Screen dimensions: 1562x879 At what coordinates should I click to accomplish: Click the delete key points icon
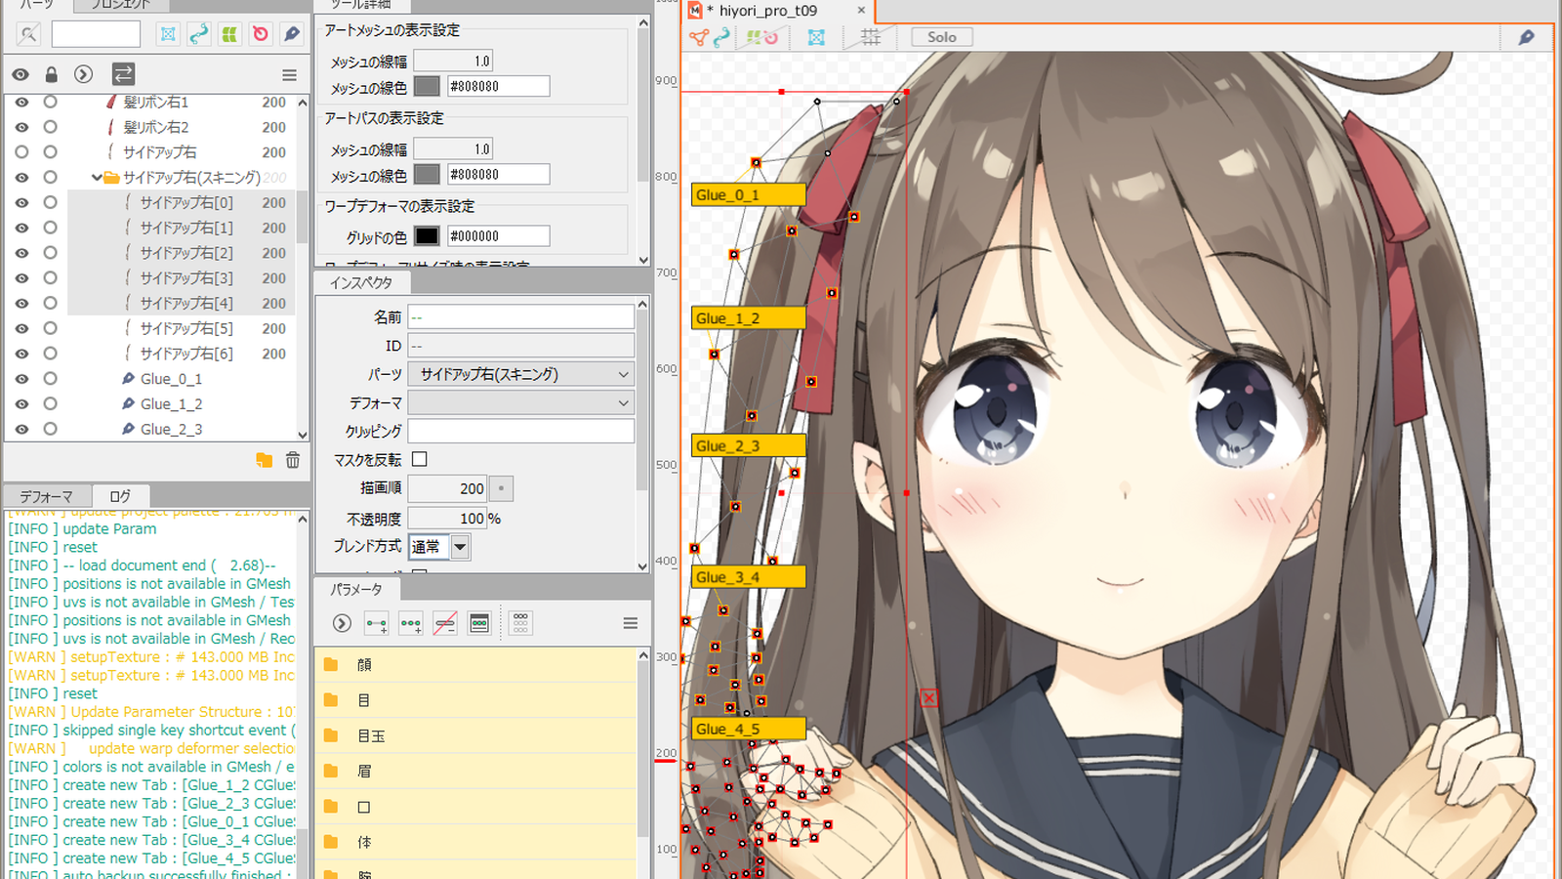[445, 623]
